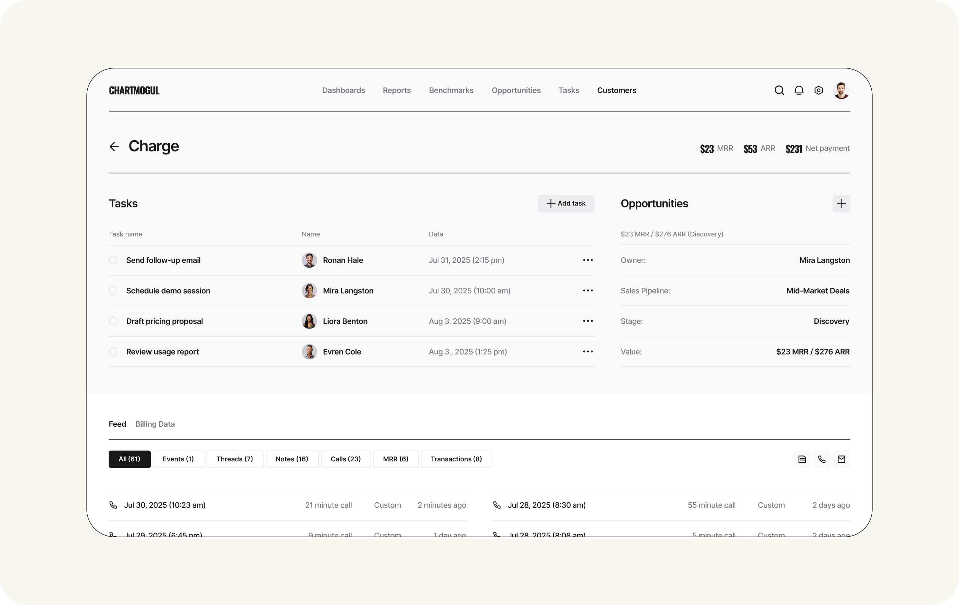Click the search magnifier icon

click(779, 90)
